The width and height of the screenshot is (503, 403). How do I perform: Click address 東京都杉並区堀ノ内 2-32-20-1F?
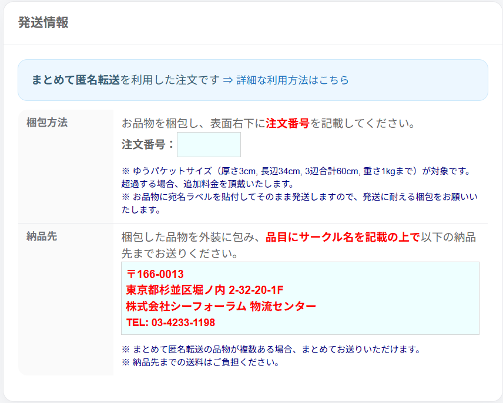pyautogui.click(x=204, y=290)
